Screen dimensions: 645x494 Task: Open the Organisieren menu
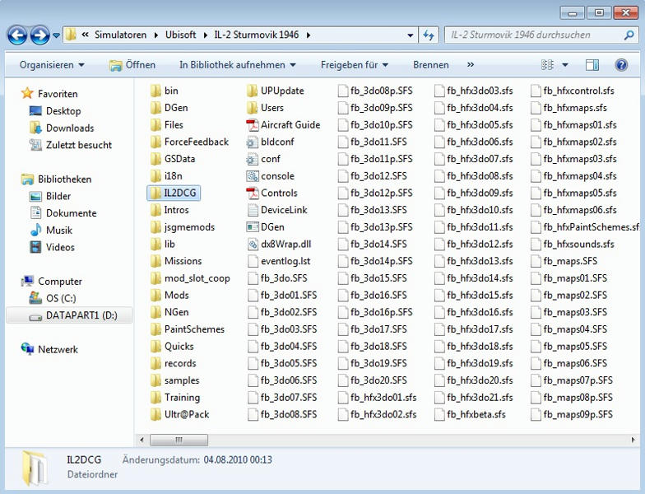click(x=52, y=65)
